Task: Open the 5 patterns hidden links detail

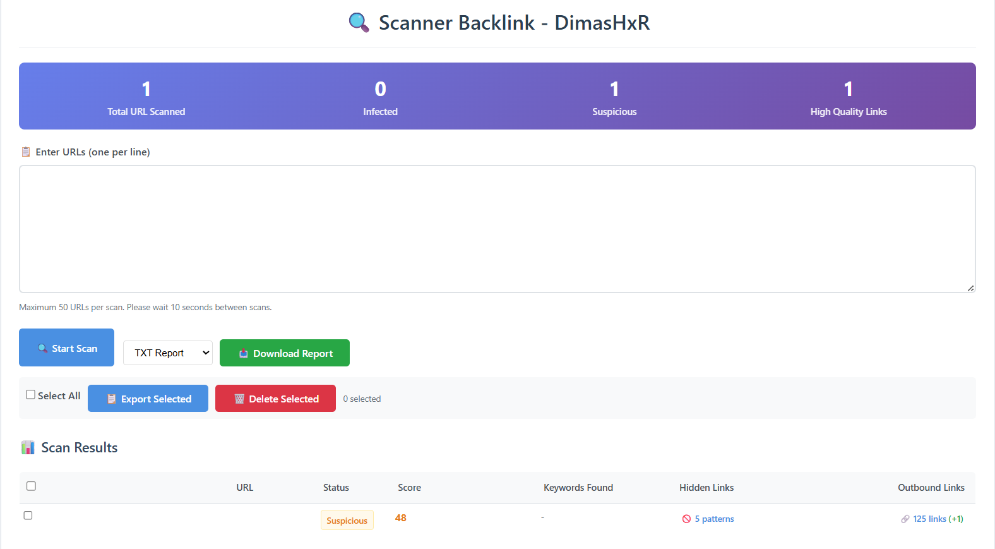Action: tap(714, 519)
